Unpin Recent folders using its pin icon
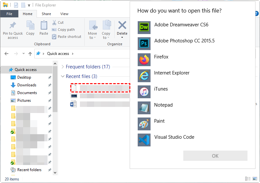260x183 pixels. [49, 170]
